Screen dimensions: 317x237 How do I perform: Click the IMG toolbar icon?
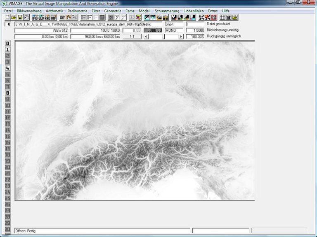35,18
